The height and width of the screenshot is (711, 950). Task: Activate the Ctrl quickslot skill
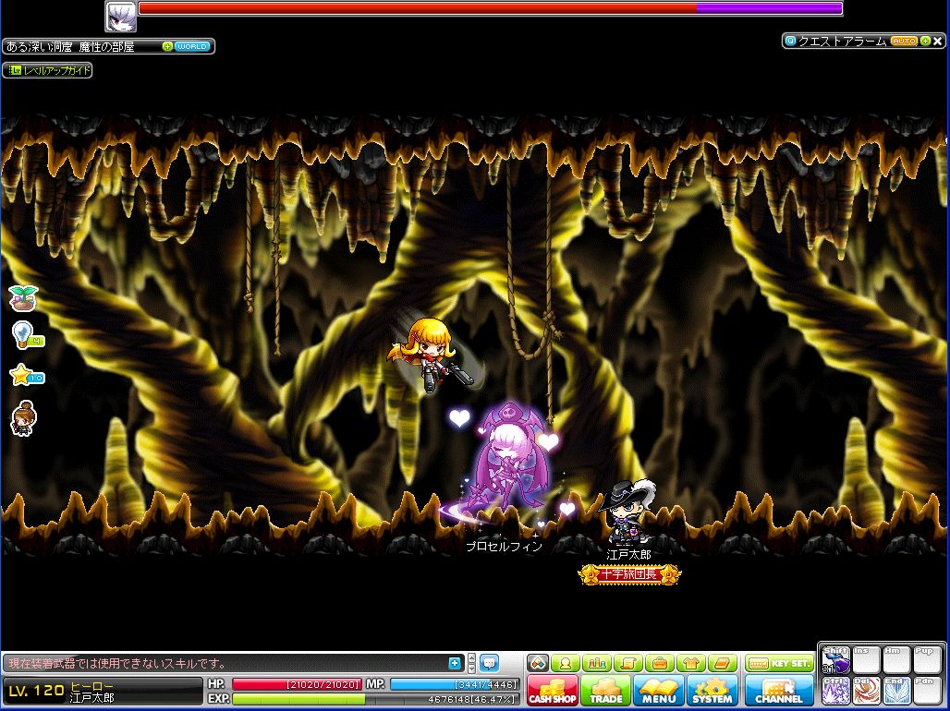click(835, 691)
